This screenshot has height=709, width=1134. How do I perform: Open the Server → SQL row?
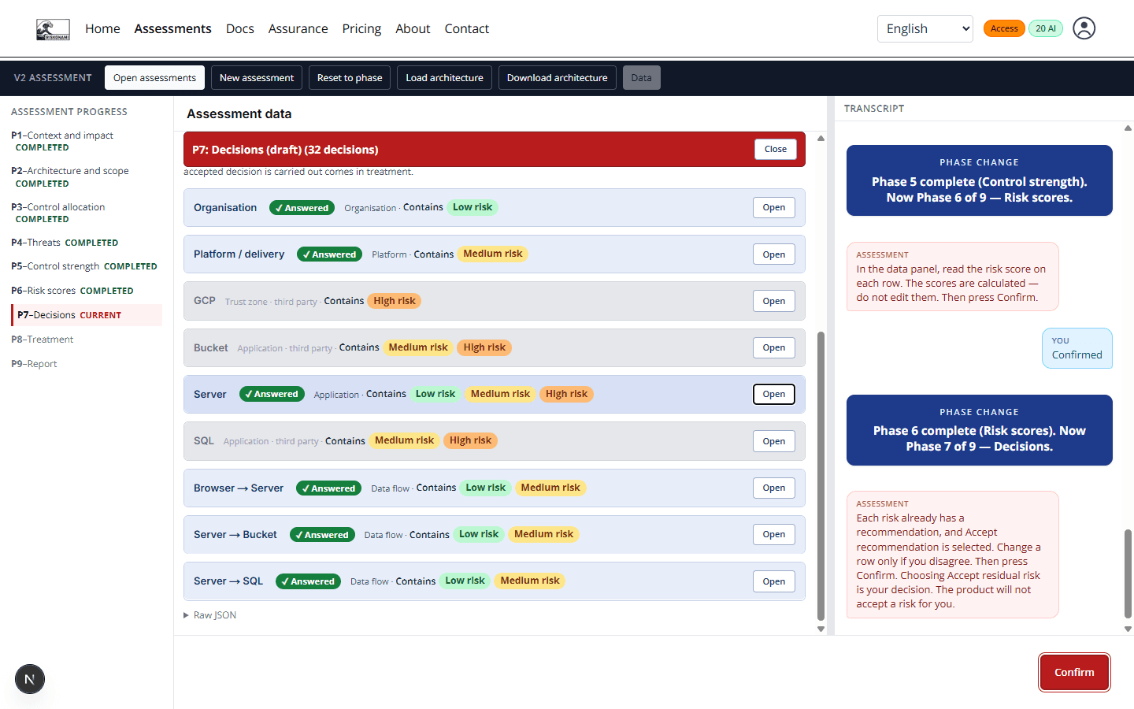pos(774,581)
